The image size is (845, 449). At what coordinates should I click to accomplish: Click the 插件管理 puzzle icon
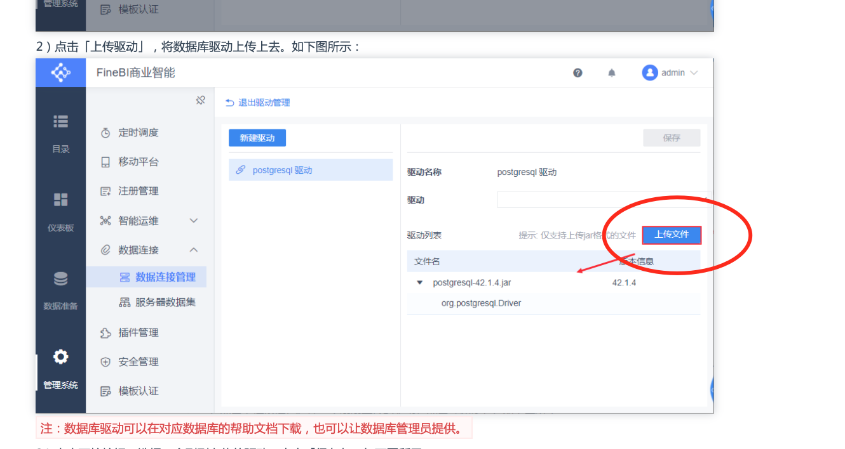[x=105, y=333]
